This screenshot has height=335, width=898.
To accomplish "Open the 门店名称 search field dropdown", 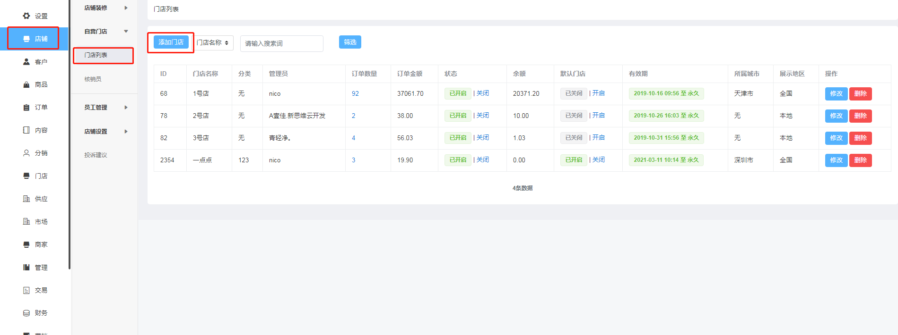I will 213,42.
